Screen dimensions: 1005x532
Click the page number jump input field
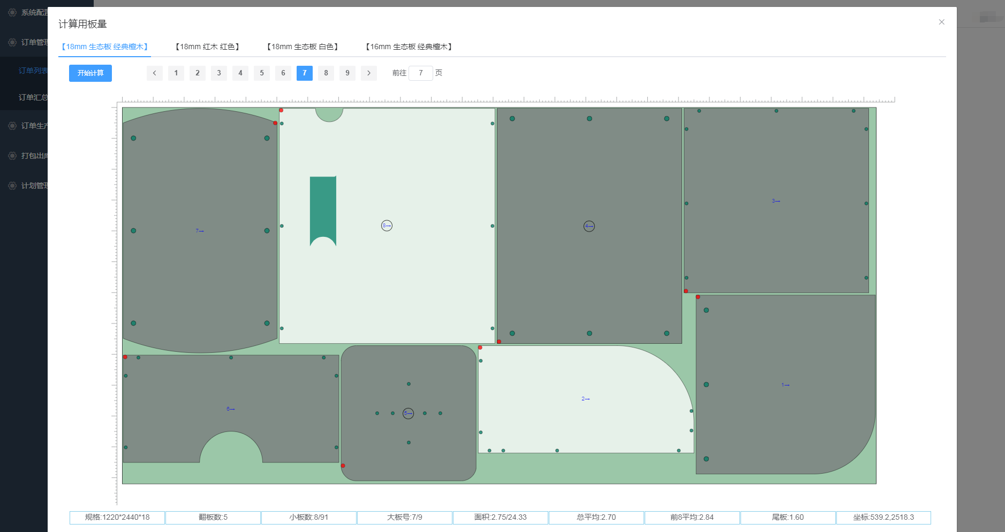(x=420, y=73)
